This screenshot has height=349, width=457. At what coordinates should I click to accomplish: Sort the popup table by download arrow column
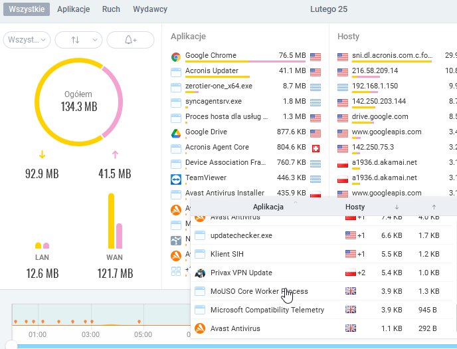pyautogui.click(x=397, y=207)
